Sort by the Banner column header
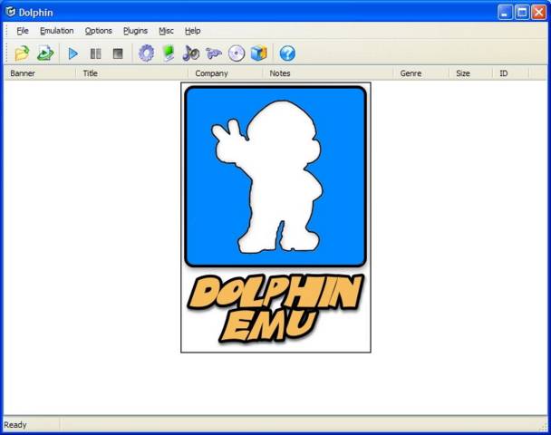This screenshot has height=435, width=551. 40,73
